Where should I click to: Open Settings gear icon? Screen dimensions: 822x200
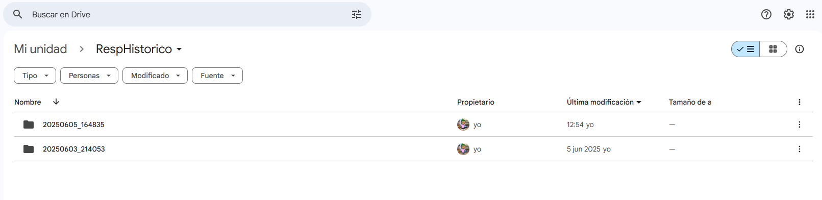(x=789, y=14)
